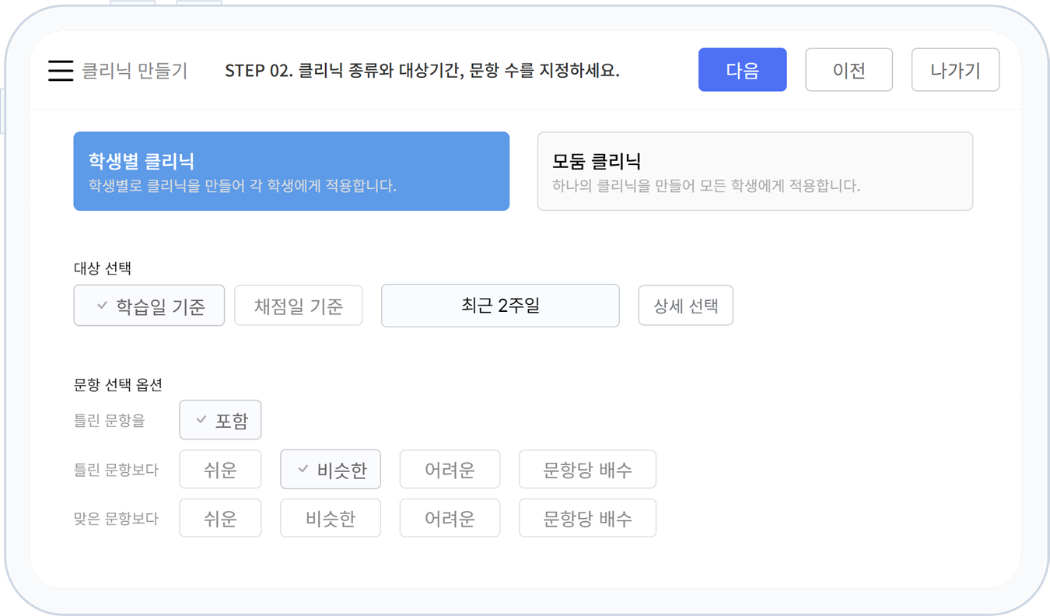1050x616 pixels.
Task: Select the 학생별 클리닉 option card
Action: [291, 171]
